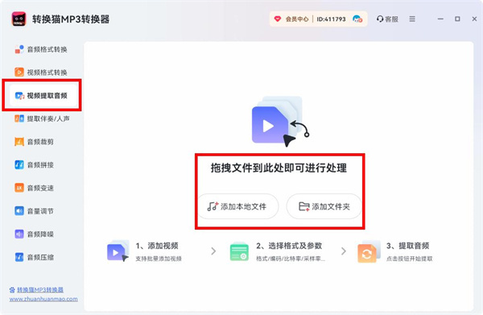Click the 添加本地文件 button
The image size is (483, 315).
(237, 206)
